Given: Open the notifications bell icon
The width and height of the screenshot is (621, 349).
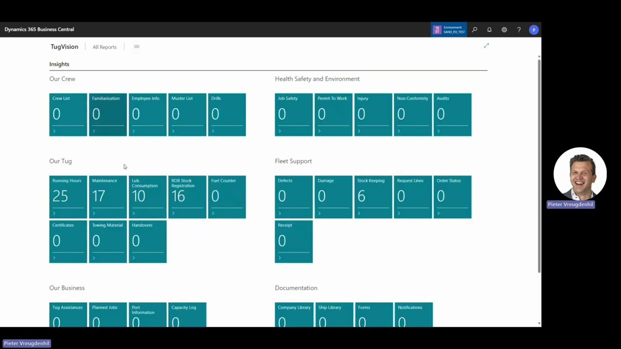Looking at the screenshot, I should (489, 30).
